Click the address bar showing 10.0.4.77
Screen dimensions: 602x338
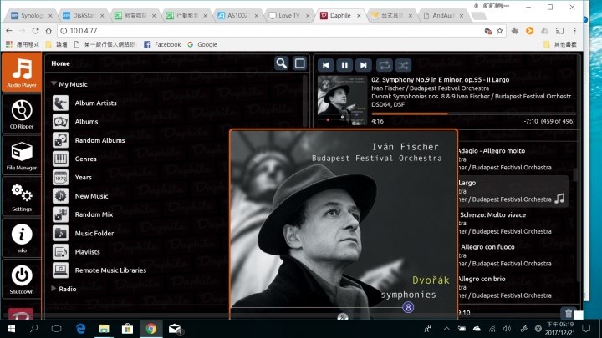tap(268, 31)
